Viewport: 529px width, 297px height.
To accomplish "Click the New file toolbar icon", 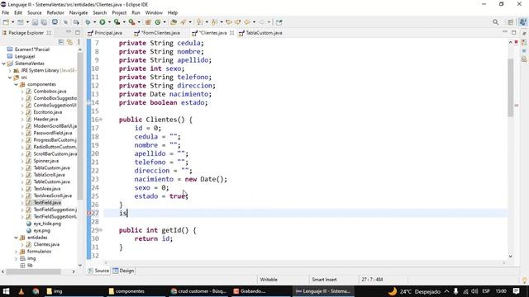I will pos(6,22).
